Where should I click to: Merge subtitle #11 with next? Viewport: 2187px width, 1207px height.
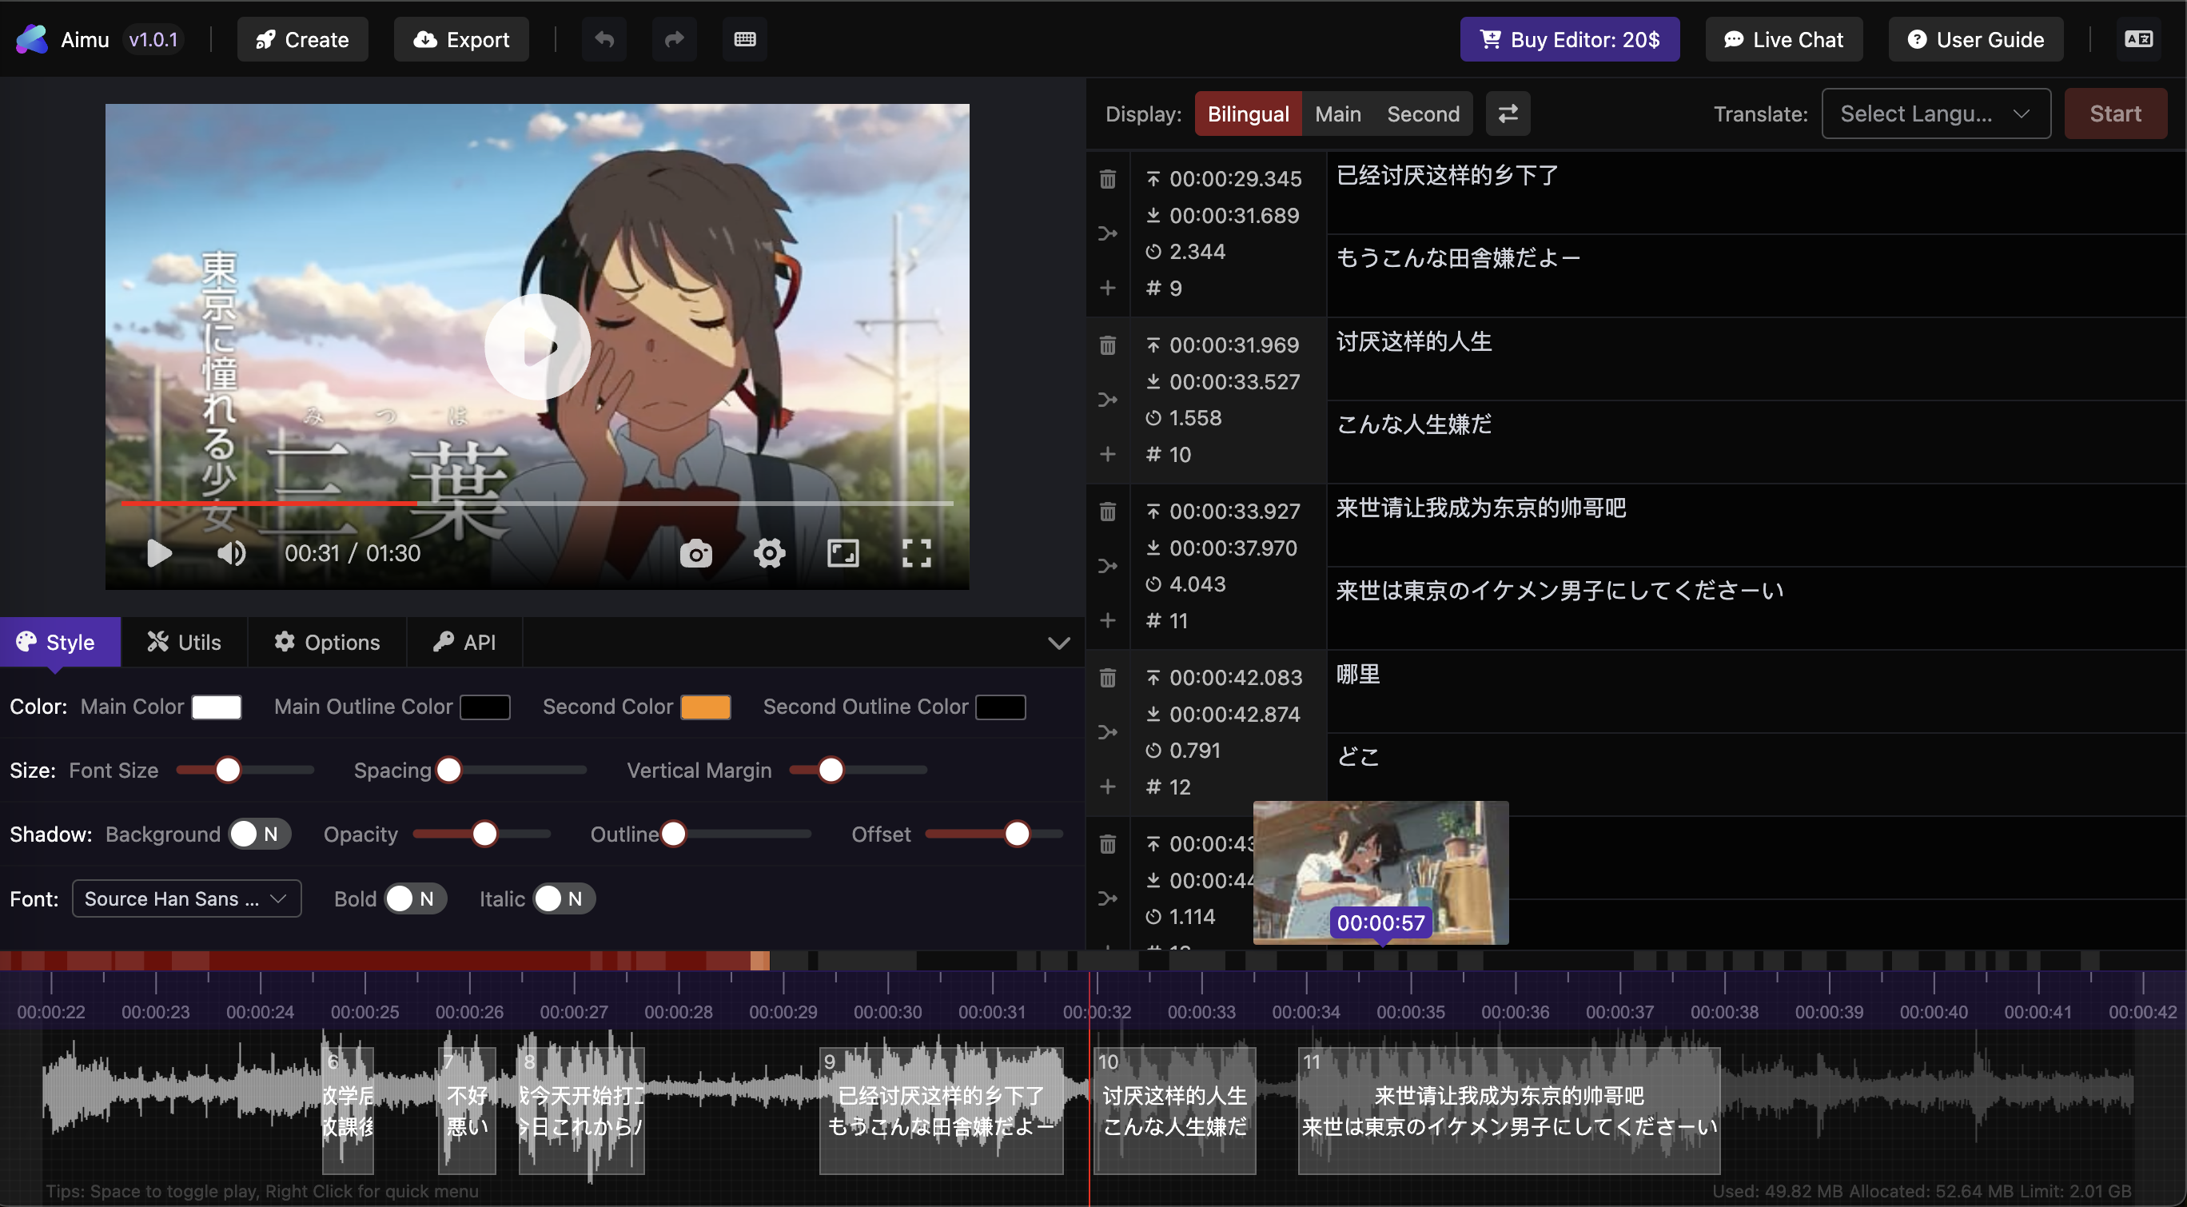(1108, 566)
